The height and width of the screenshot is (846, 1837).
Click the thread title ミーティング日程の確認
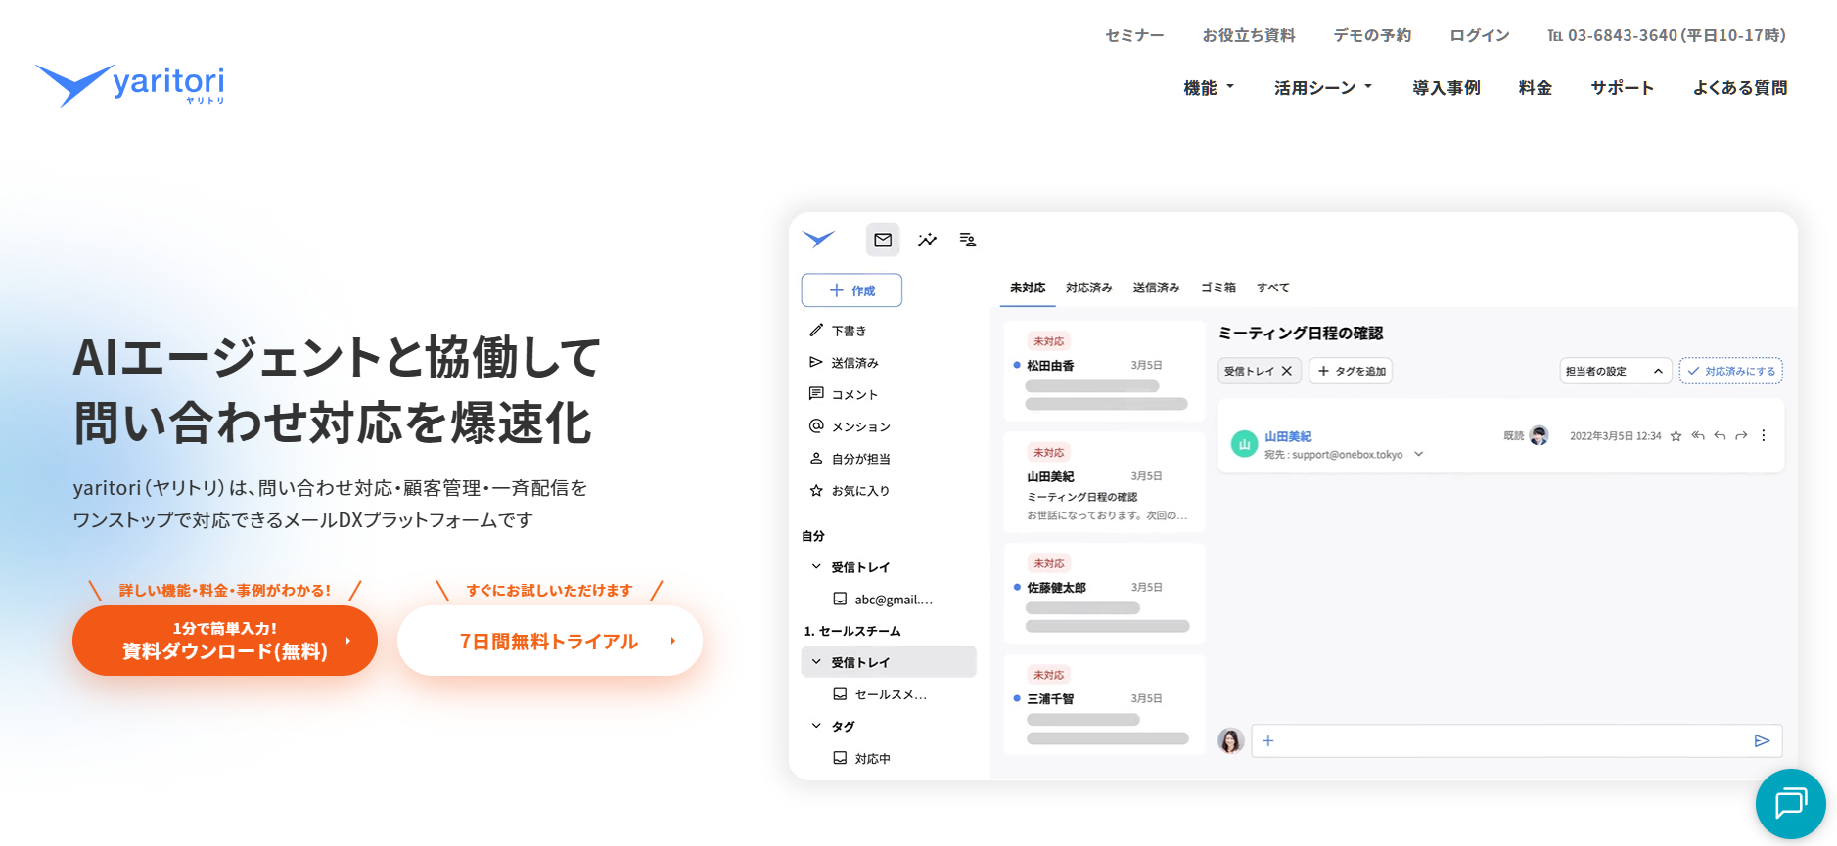(1300, 333)
